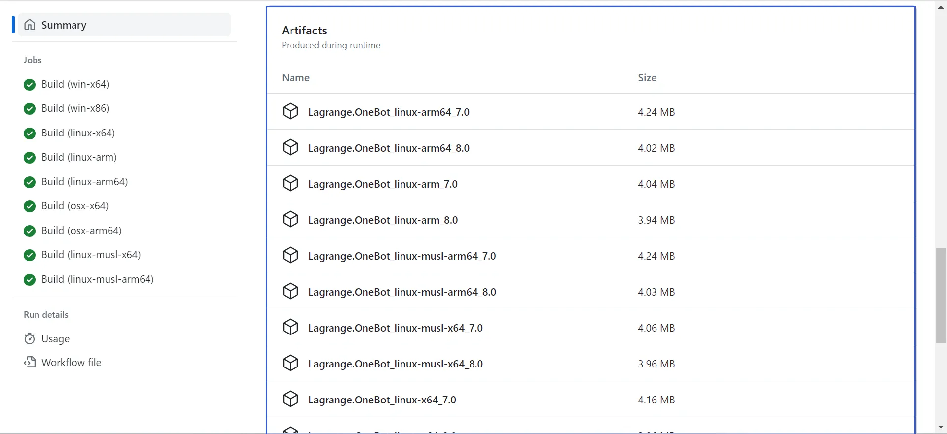Click package icon for Lagrange.OneBot_linux-x64_7.0
Viewport: 947px width, 434px height.
point(291,399)
